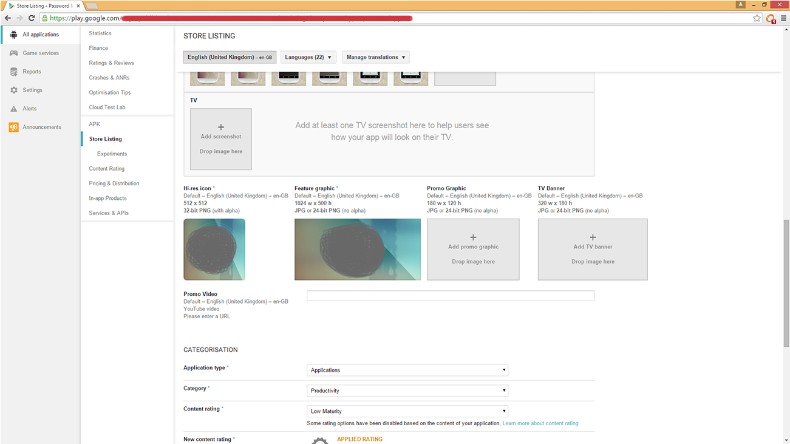
Task: Open All applications via the Android icon
Action: click(13, 35)
